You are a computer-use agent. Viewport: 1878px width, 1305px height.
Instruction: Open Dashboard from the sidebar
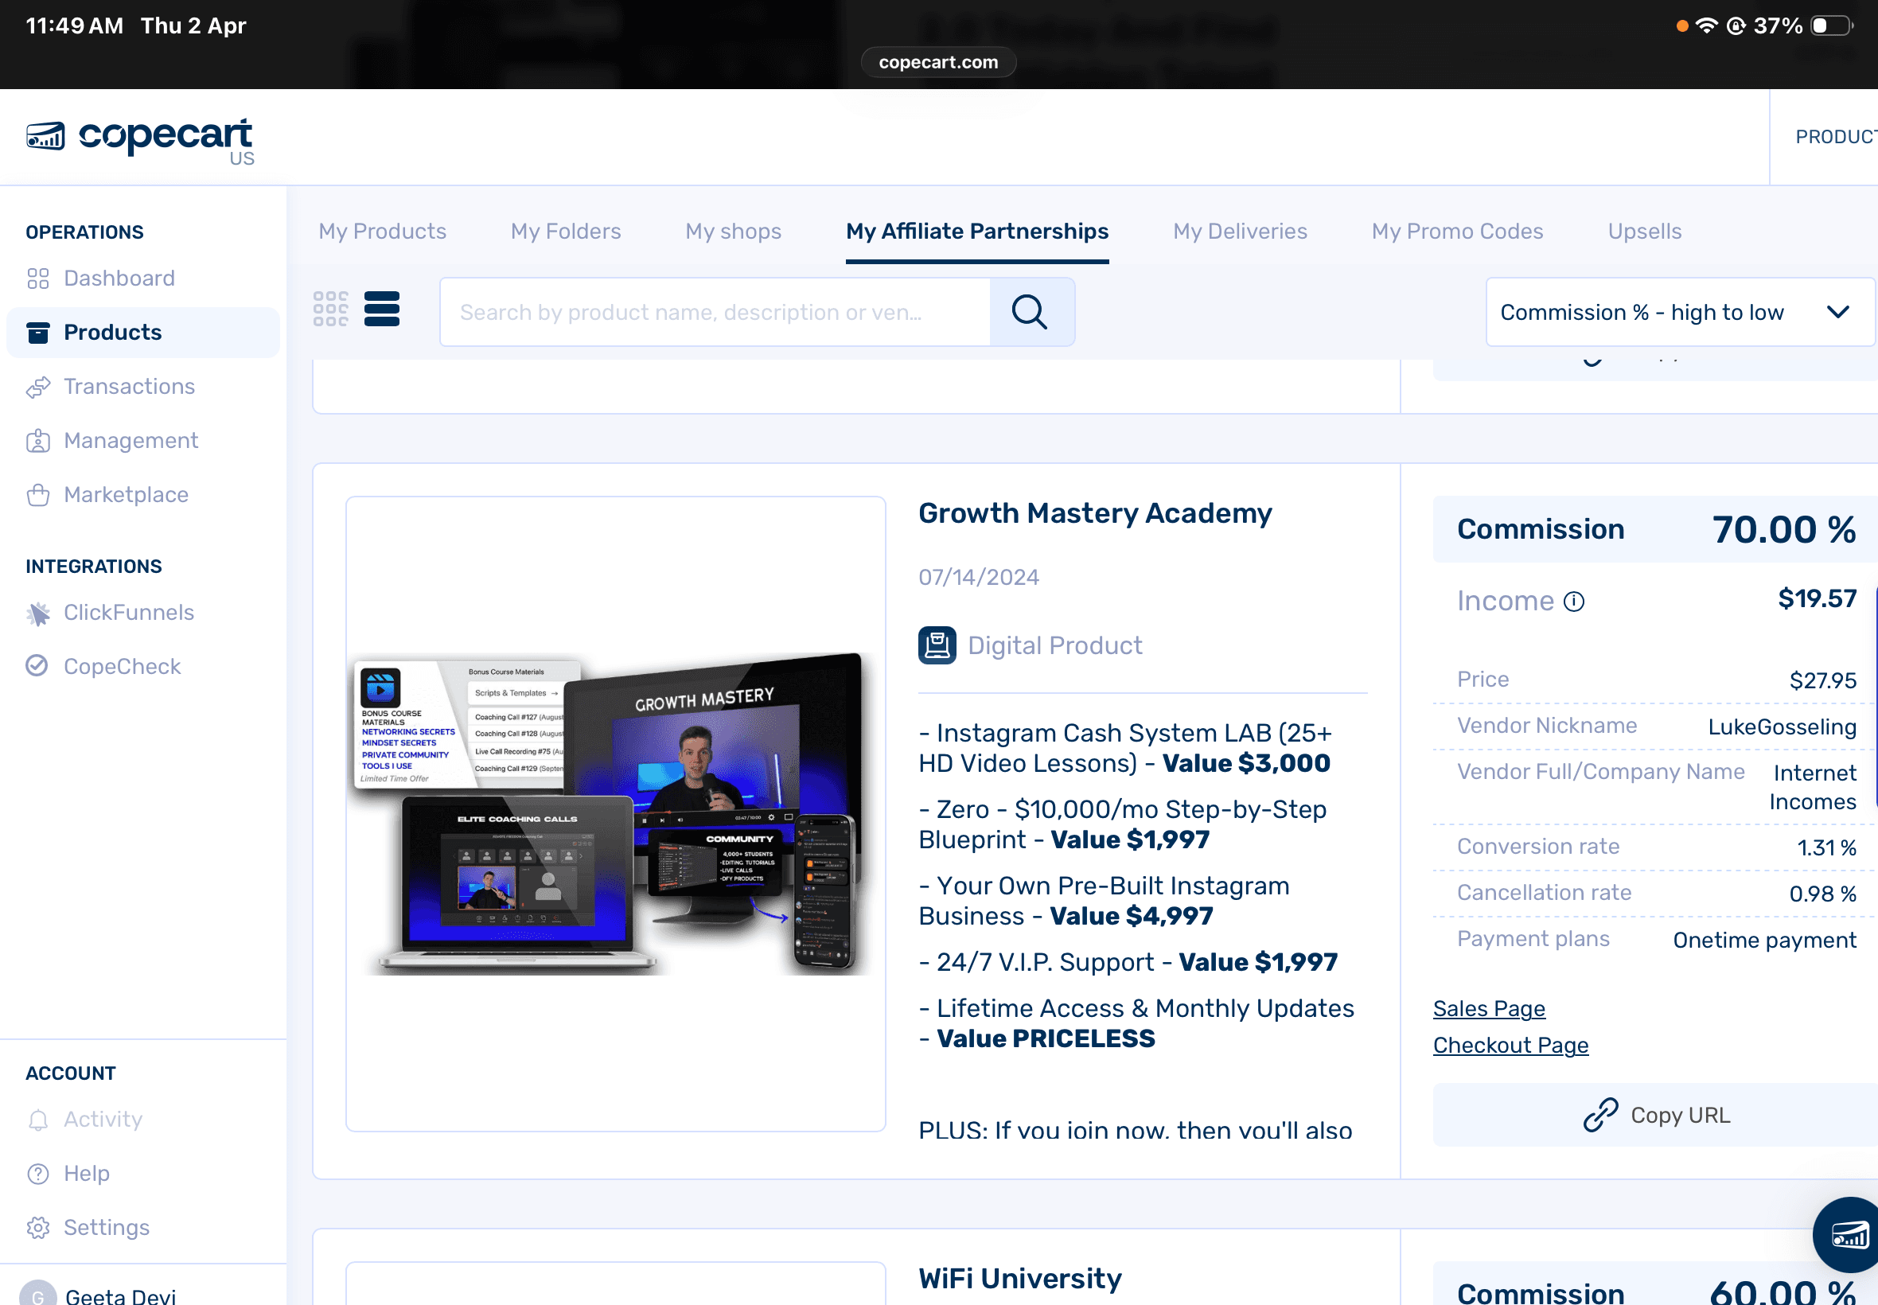point(119,278)
